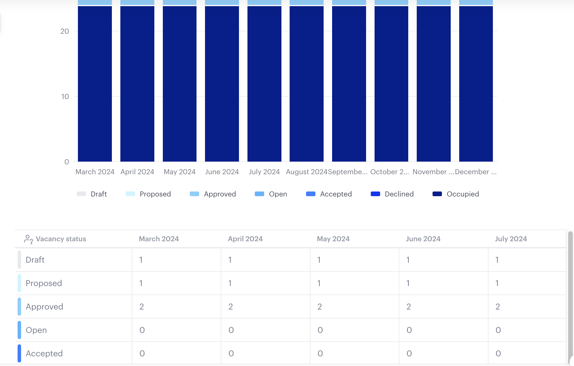The width and height of the screenshot is (574, 366).
Task: Click the Accepted row label
Action: tap(44, 353)
